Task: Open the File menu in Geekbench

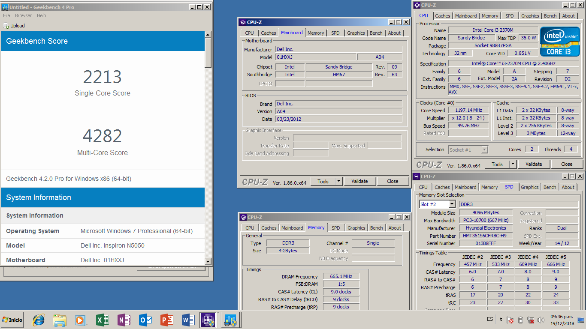Action: [6, 15]
